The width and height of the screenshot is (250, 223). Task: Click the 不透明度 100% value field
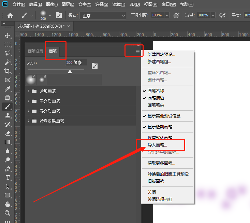tap(158, 15)
